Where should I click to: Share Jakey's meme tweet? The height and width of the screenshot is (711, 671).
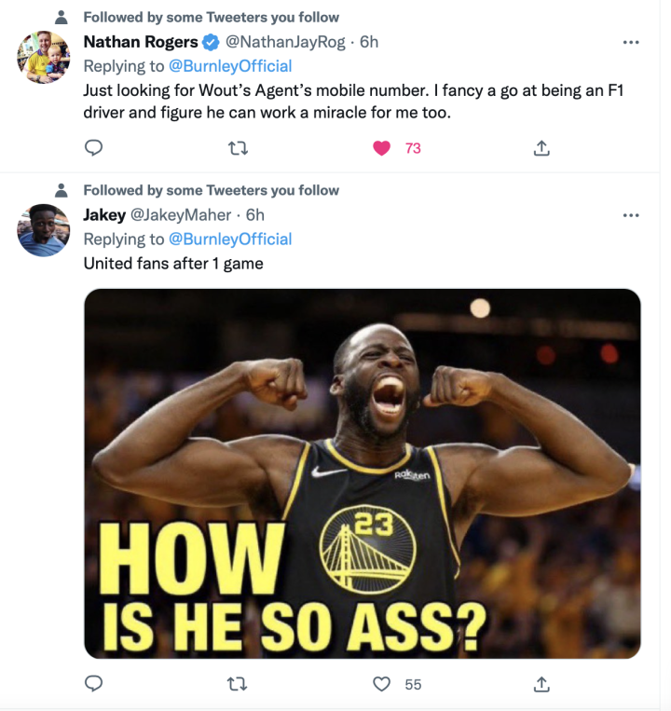click(541, 684)
